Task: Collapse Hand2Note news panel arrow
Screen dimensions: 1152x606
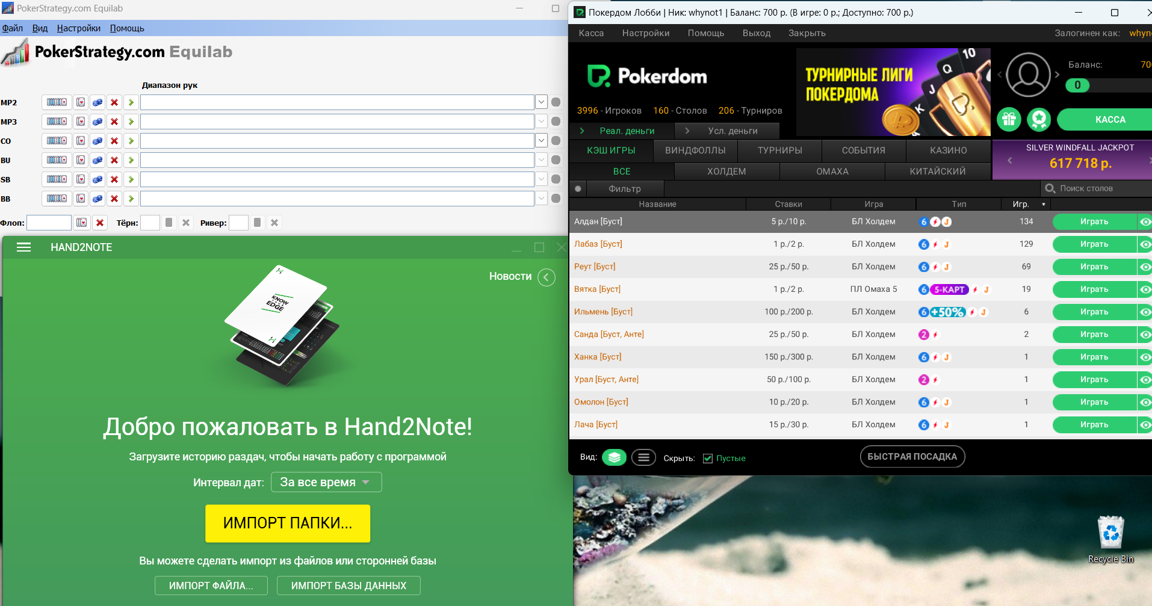Action: (547, 277)
